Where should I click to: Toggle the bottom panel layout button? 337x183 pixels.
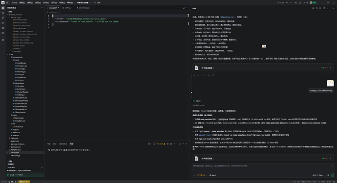pos(300,2)
